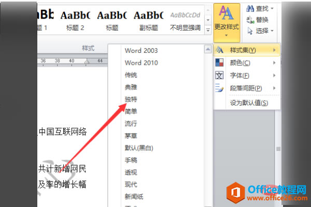Expand the styles gallery More arrow
The width and height of the screenshot is (311, 207).
(x=208, y=30)
